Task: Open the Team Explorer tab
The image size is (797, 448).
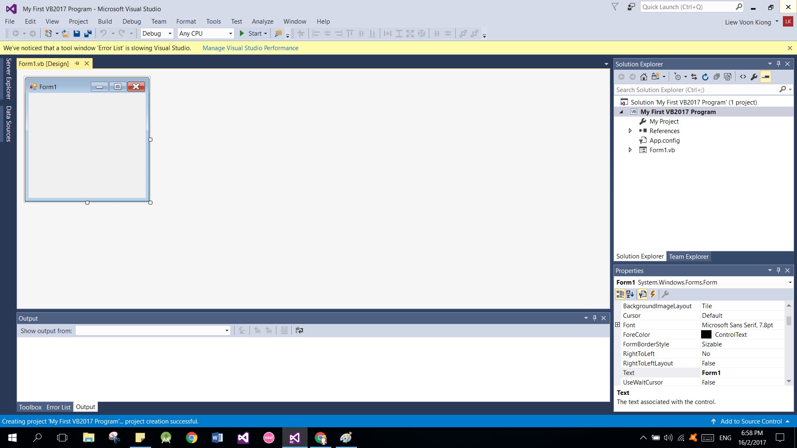Action: (689, 256)
